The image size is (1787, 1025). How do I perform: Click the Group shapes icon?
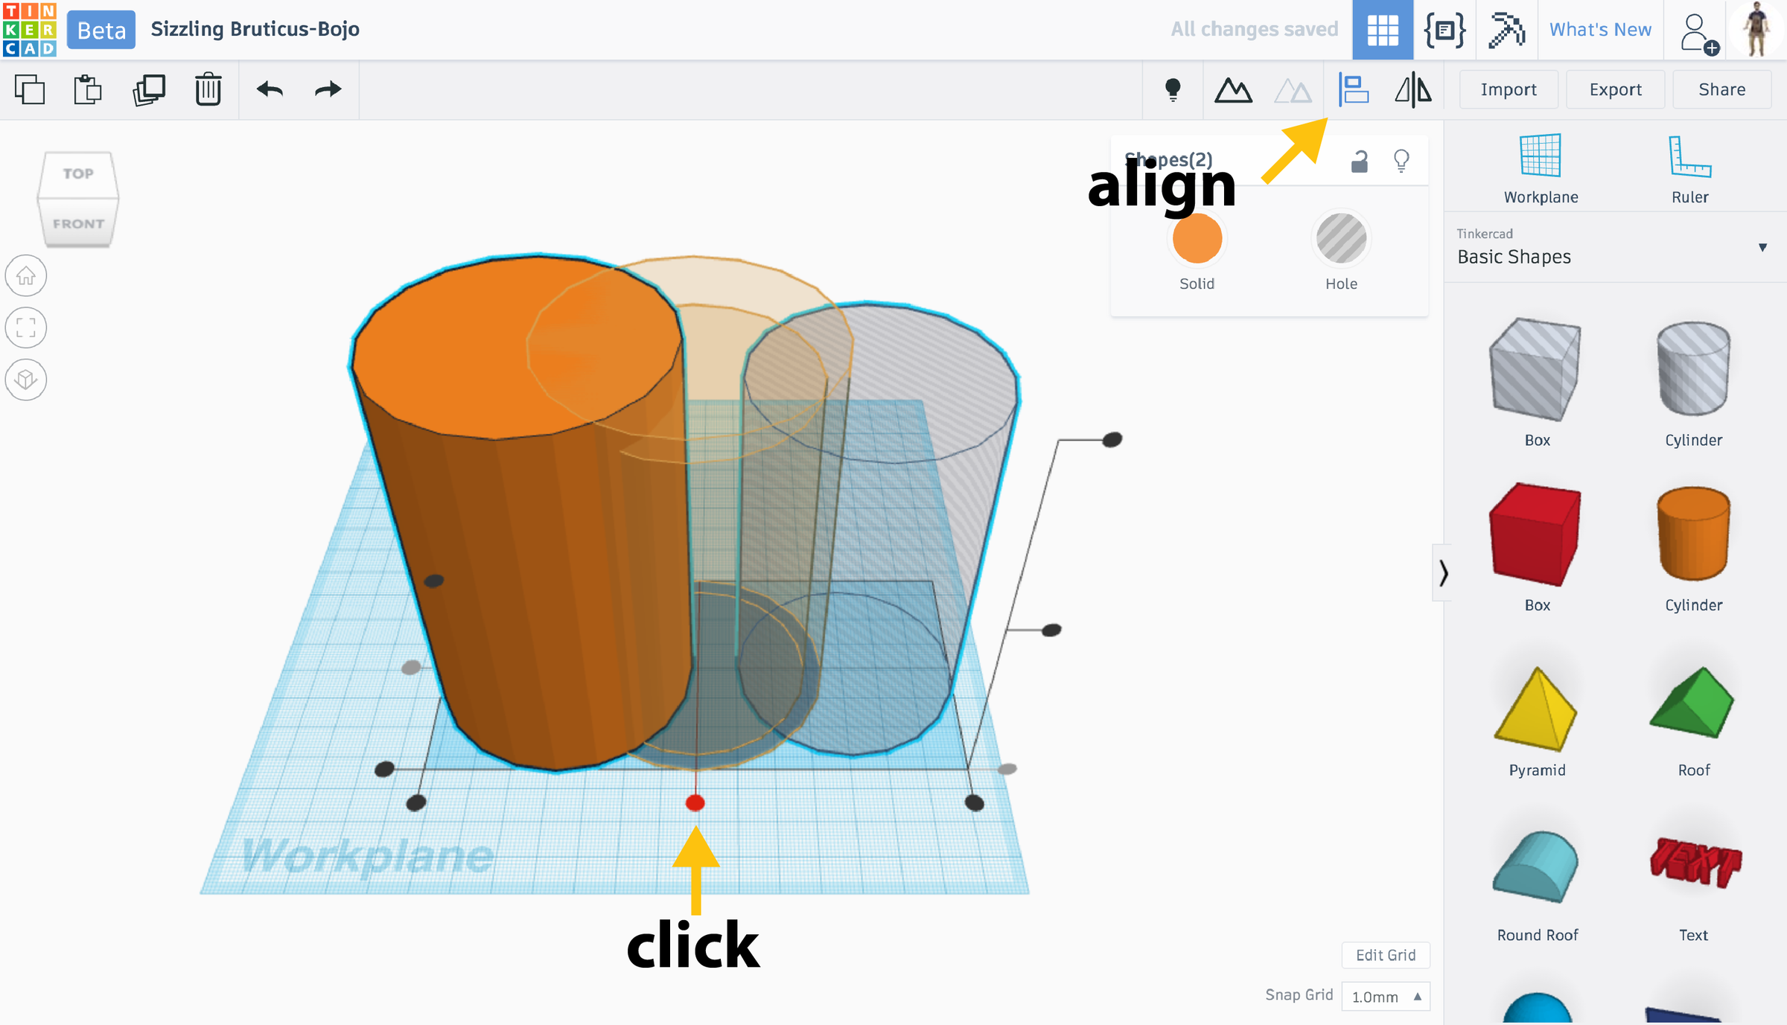click(x=1233, y=90)
